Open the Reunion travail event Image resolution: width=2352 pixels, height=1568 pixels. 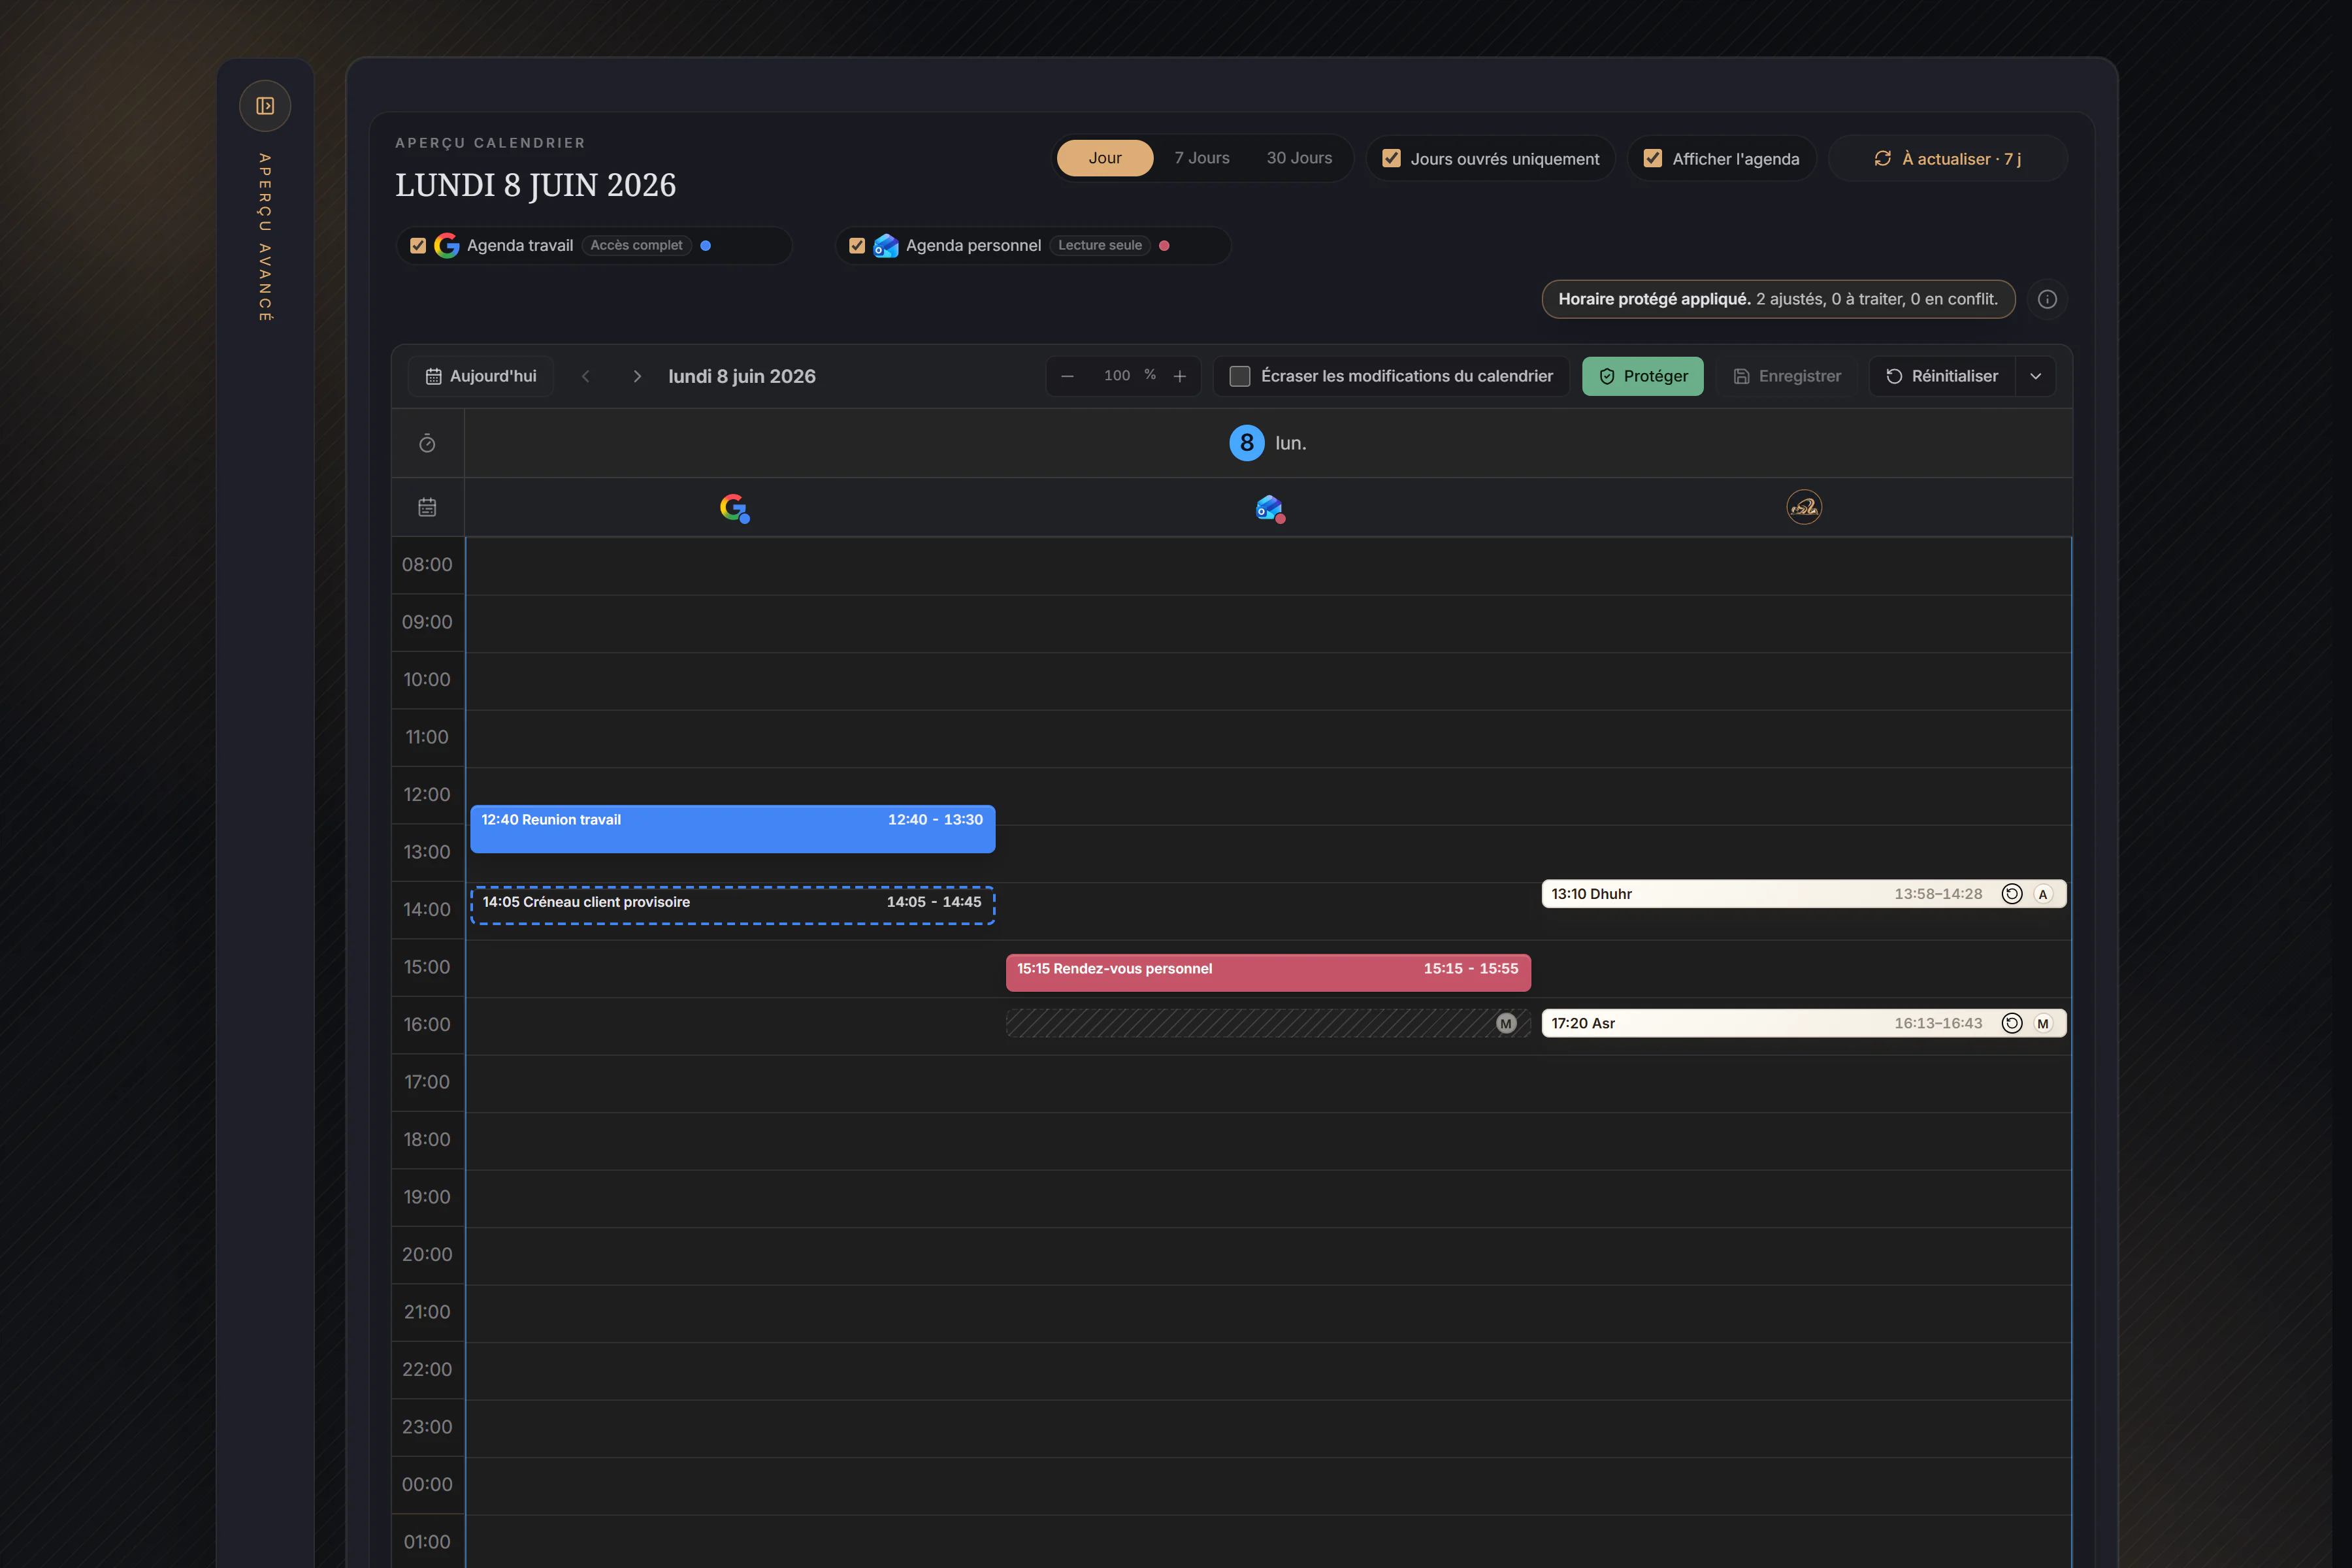click(733, 829)
